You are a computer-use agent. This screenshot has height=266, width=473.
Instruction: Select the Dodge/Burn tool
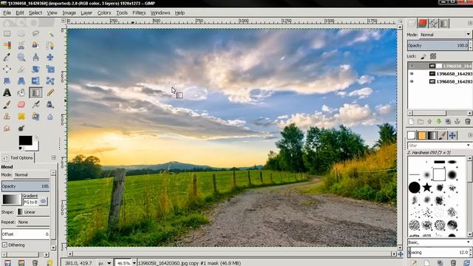tap(21, 128)
